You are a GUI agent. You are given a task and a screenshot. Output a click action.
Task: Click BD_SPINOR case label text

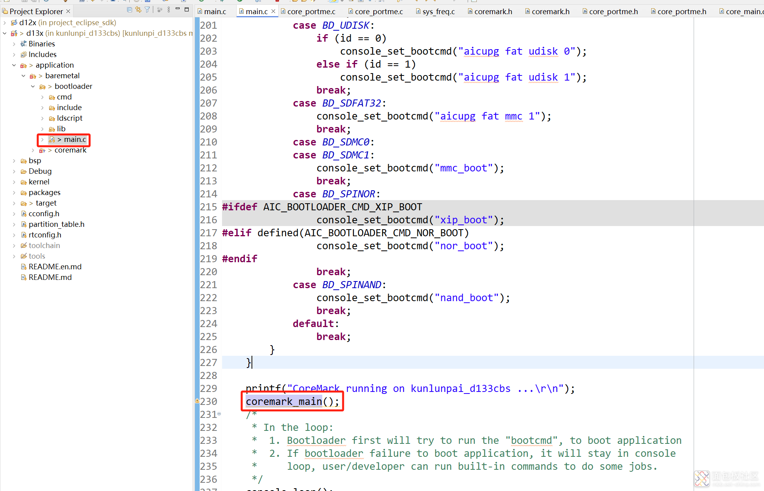tap(349, 194)
